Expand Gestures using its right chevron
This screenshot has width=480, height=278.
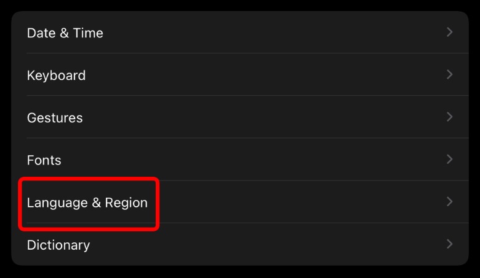(x=450, y=117)
